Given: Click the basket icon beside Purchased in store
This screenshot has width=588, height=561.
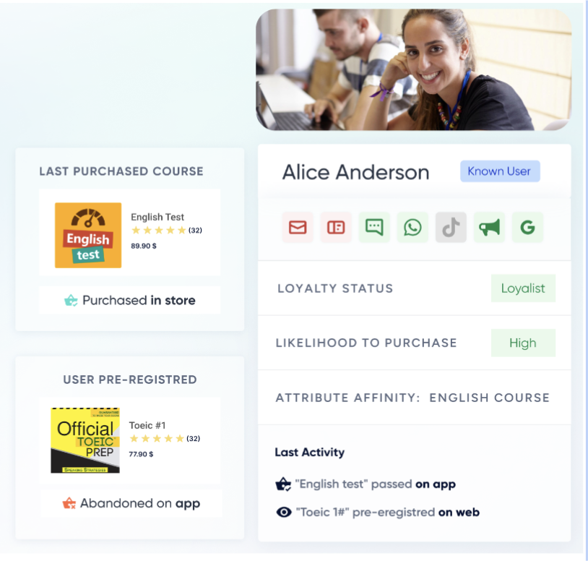Looking at the screenshot, I should 71,300.
